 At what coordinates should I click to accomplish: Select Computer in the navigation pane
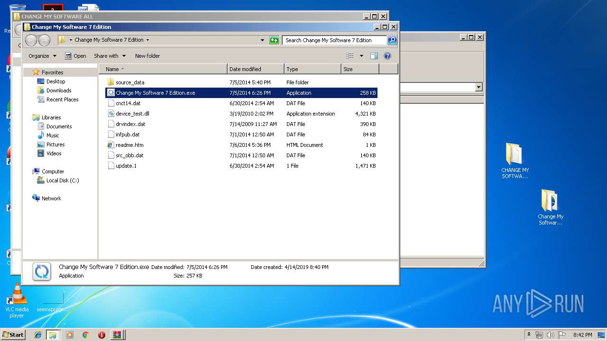[53, 171]
